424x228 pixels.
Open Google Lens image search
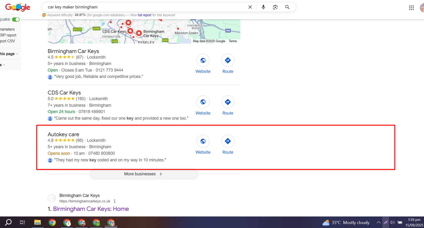tap(275, 7)
